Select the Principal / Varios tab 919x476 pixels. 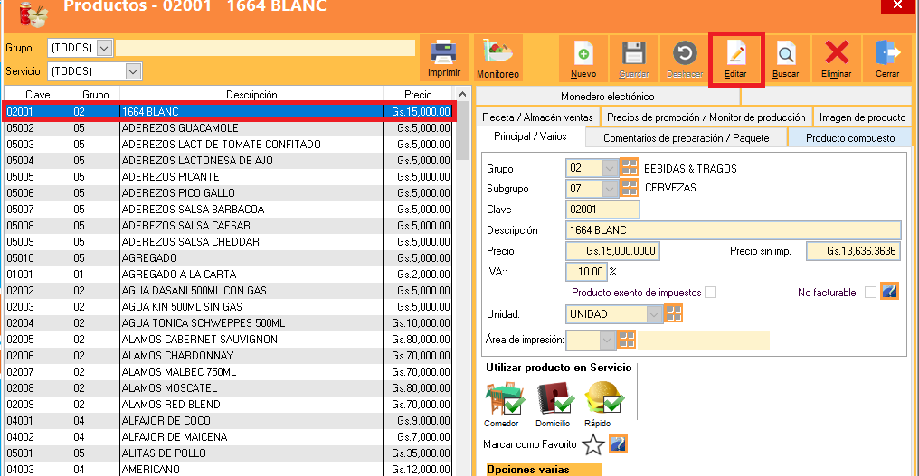pos(530,136)
